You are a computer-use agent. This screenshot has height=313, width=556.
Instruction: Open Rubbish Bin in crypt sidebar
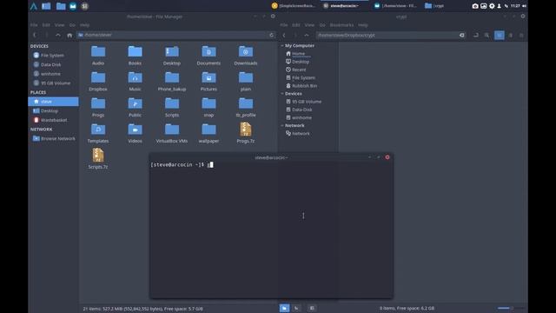[304, 86]
